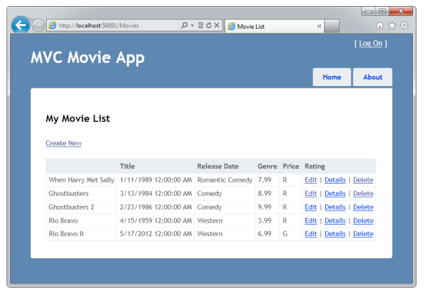
Task: Open Favorites star icon
Action: coord(392,25)
